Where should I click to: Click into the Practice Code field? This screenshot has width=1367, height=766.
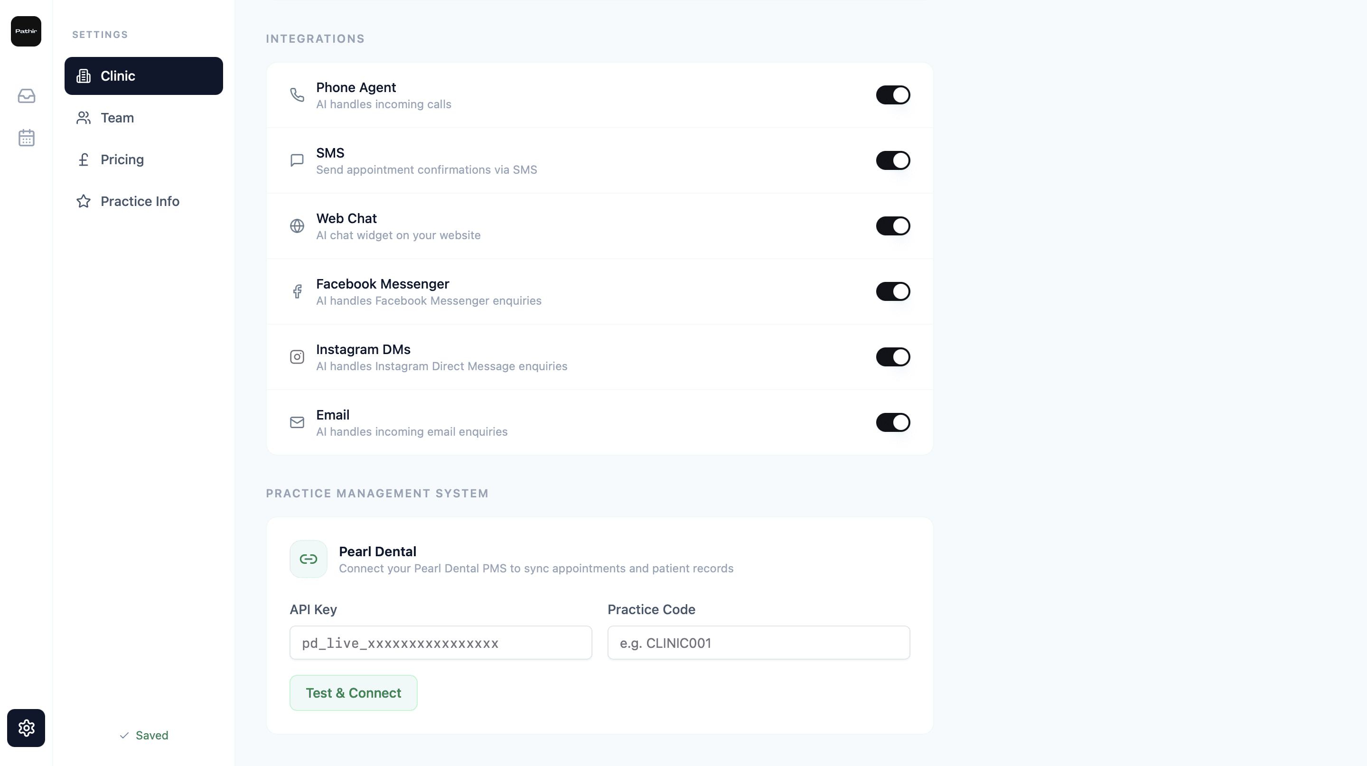coord(758,643)
